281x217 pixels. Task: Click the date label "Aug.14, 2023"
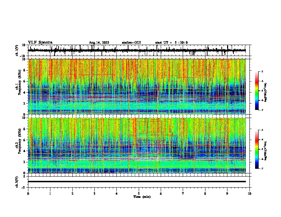pos(99,43)
